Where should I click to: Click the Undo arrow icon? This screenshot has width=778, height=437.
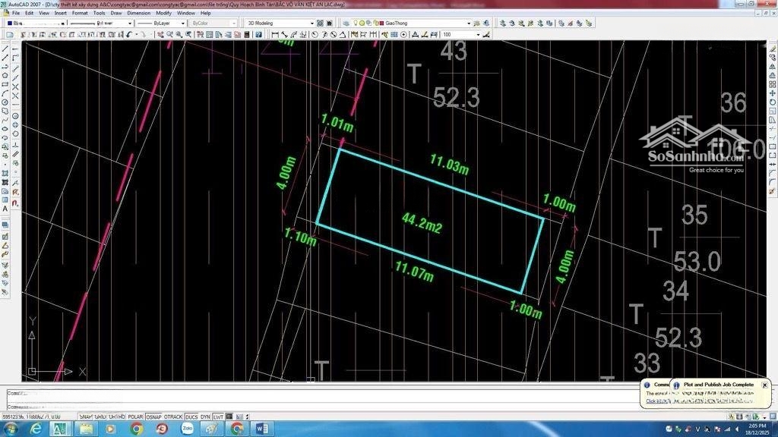point(130,34)
